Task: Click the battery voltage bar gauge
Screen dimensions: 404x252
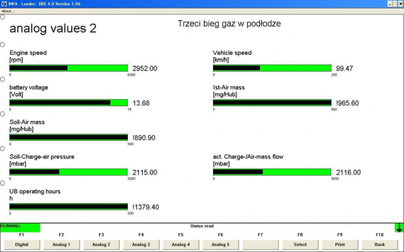Action: [68, 103]
